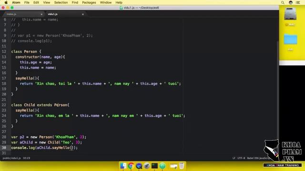Open Notification Center list icon
This screenshot has width=305, height=171.
tap(298, 2)
